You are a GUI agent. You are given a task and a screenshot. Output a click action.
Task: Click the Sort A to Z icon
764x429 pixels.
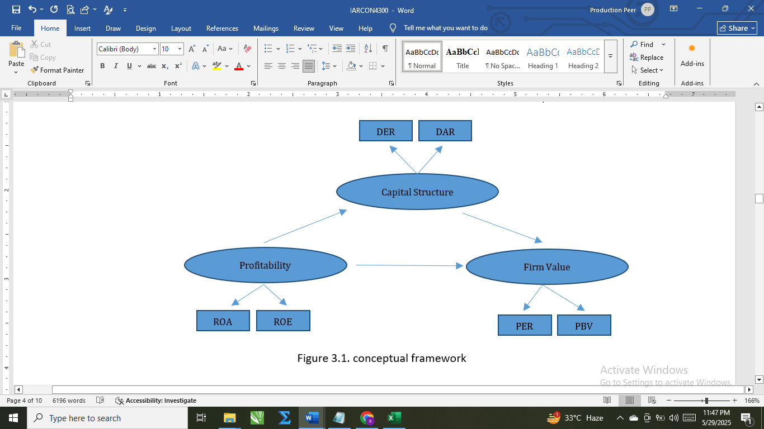tap(368, 49)
